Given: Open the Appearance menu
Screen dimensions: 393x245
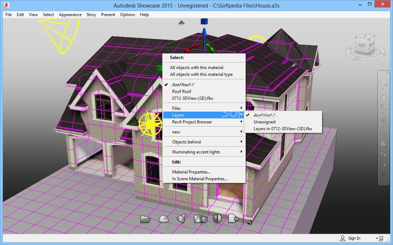Looking at the screenshot, I should (x=70, y=15).
